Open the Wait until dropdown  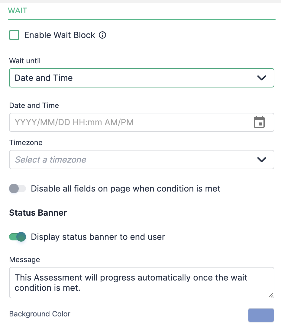coord(142,78)
